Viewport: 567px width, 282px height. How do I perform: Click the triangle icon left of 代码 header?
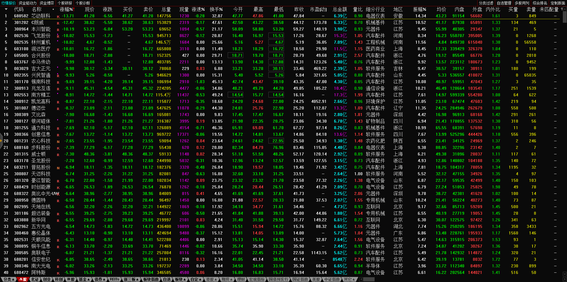pos(6,9)
